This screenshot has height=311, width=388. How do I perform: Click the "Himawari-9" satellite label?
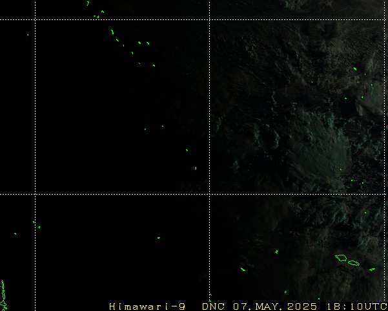point(147,306)
